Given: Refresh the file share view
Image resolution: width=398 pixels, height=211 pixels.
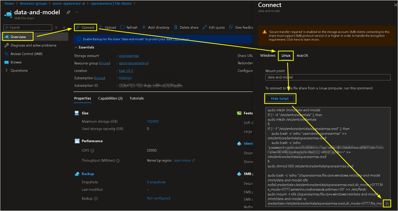Looking at the screenshot, I should pos(122,27).
